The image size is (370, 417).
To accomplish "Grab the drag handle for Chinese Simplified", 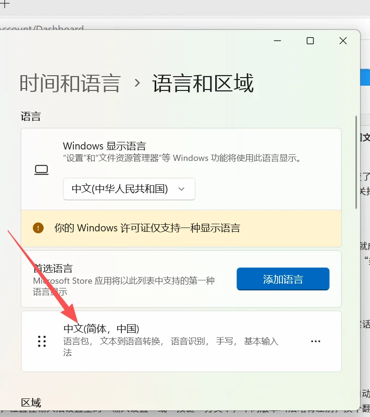I will pyautogui.click(x=42, y=341).
